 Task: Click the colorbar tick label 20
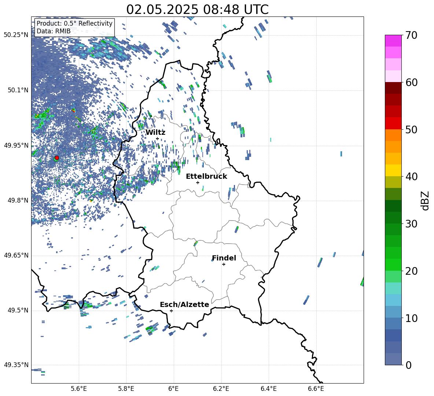(411, 271)
